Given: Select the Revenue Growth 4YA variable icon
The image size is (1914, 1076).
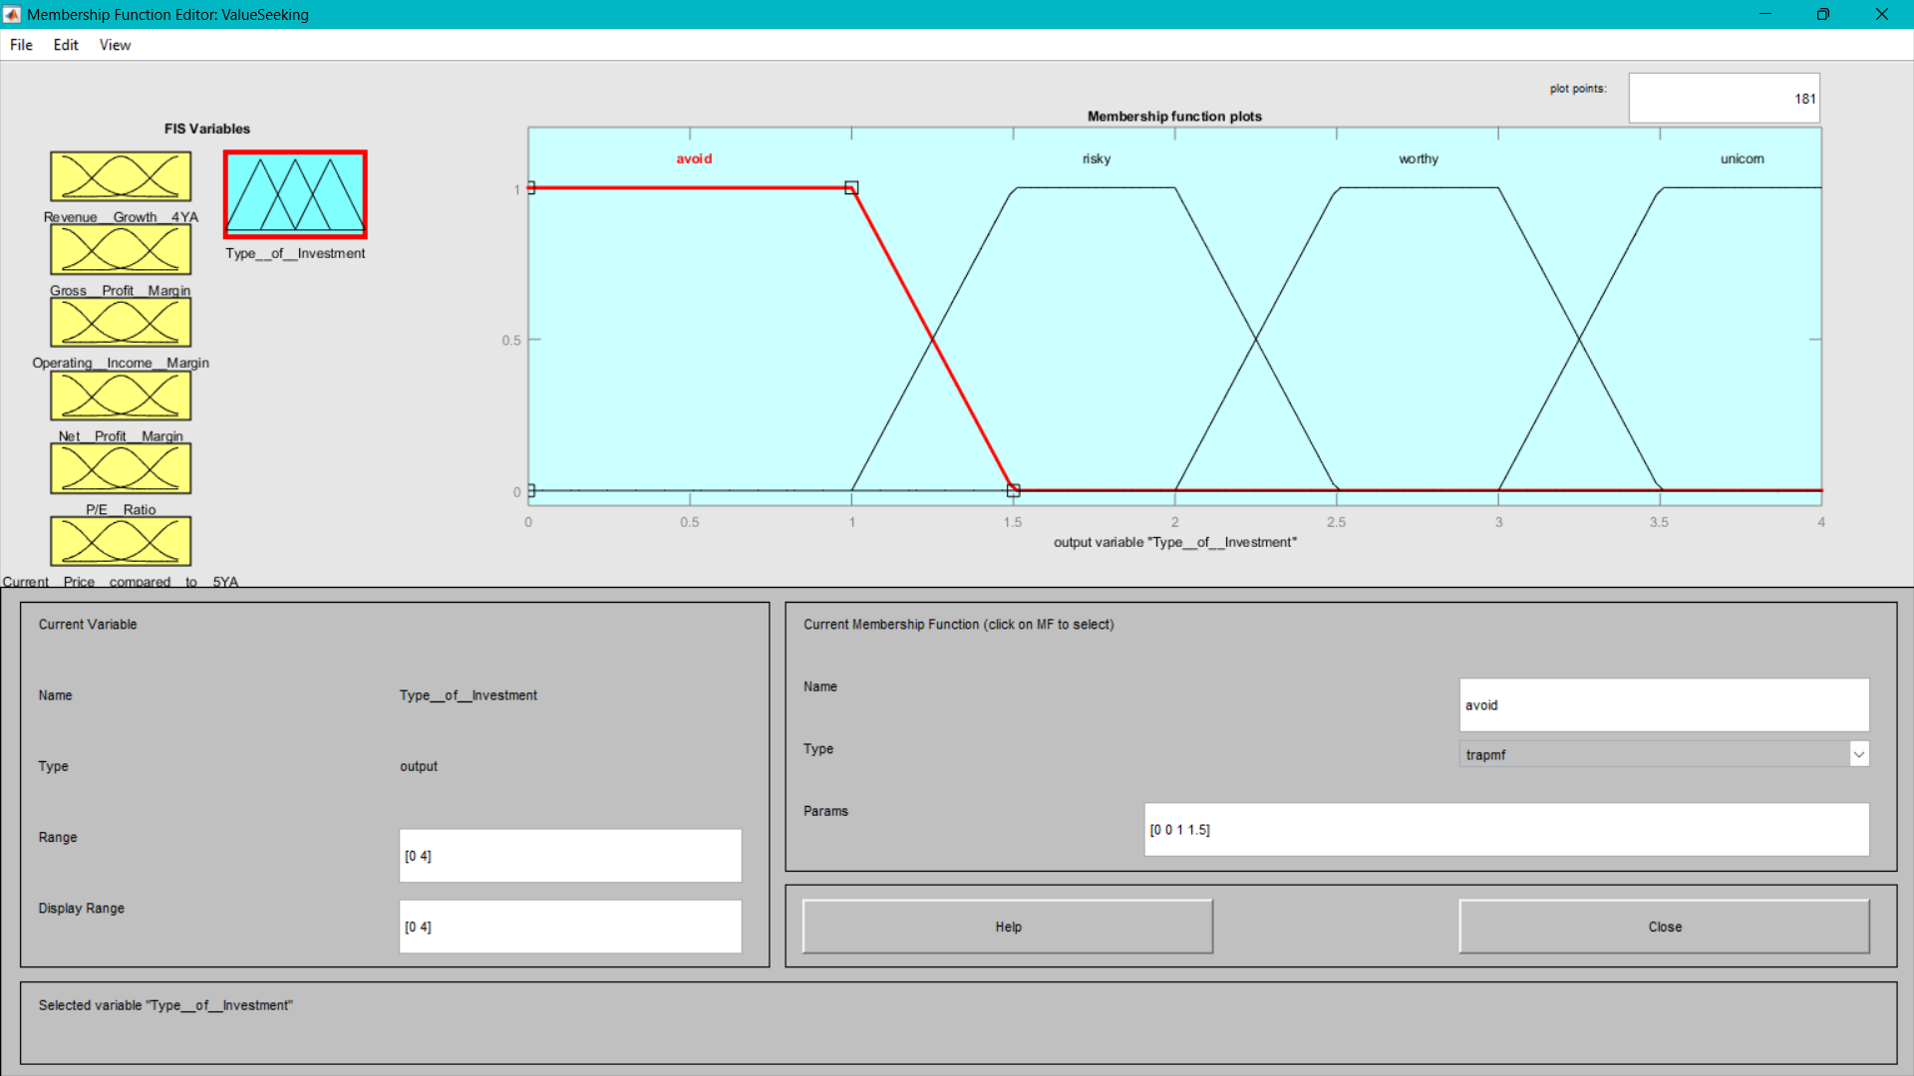Looking at the screenshot, I should coord(121,176).
